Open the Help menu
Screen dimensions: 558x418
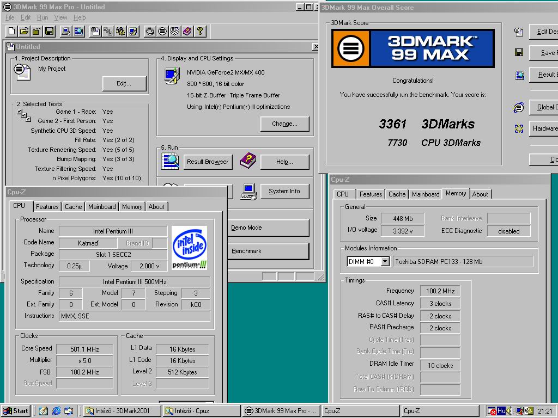click(x=80, y=17)
